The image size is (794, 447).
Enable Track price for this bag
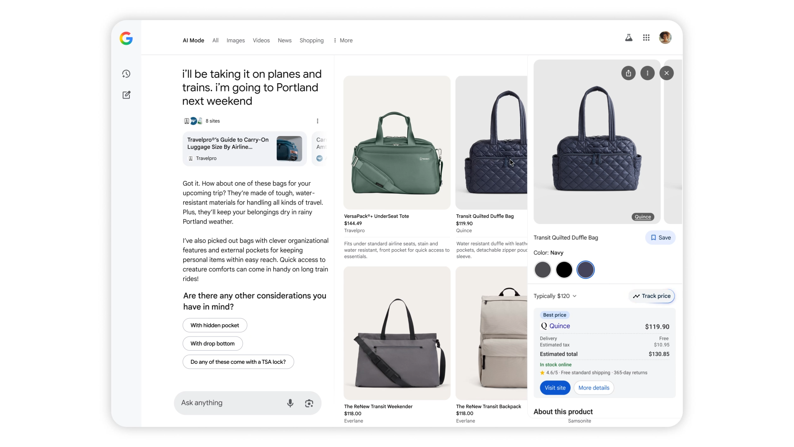click(652, 296)
